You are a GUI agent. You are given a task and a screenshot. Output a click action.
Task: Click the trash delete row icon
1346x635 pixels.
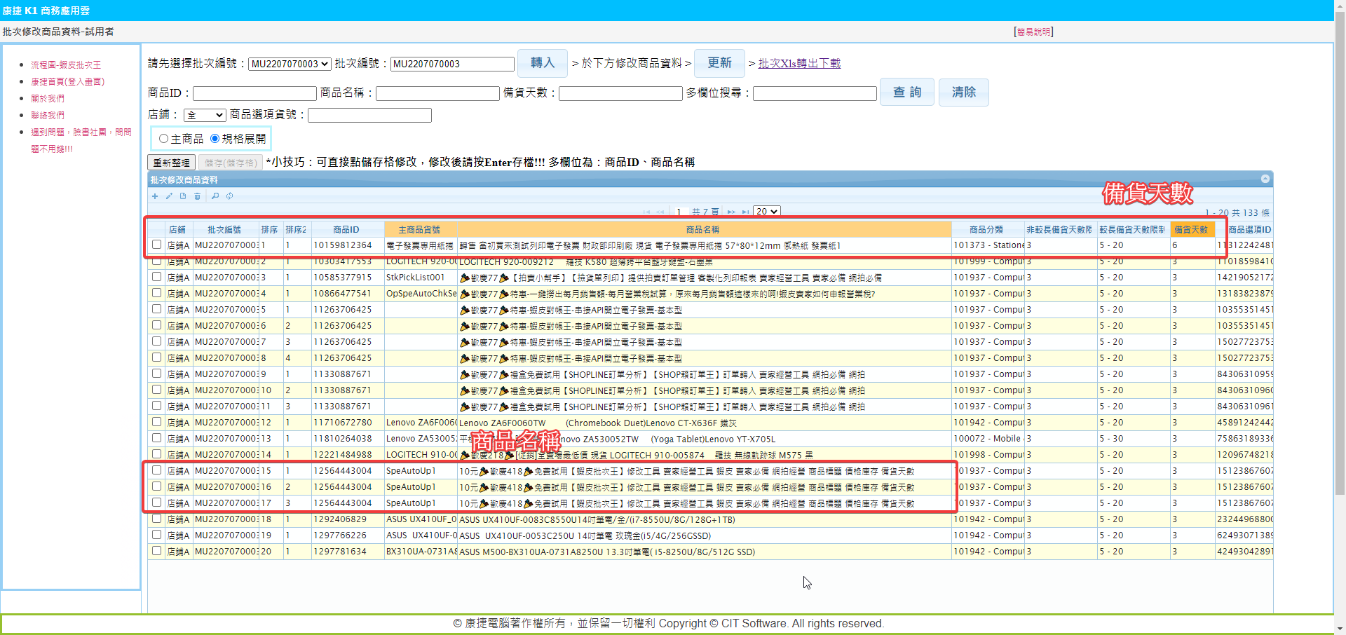pyautogui.click(x=197, y=196)
